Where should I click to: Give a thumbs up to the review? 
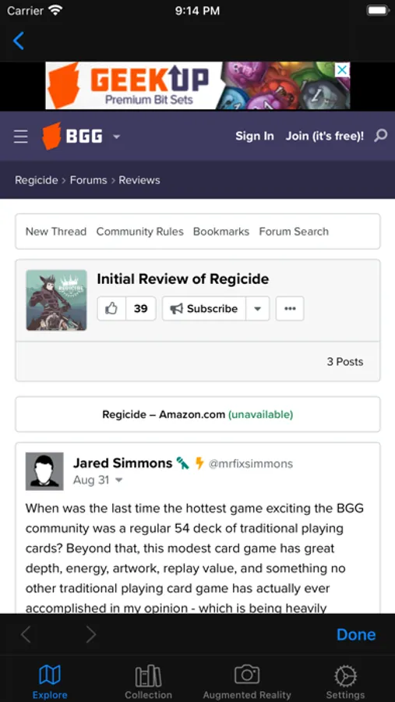point(111,308)
